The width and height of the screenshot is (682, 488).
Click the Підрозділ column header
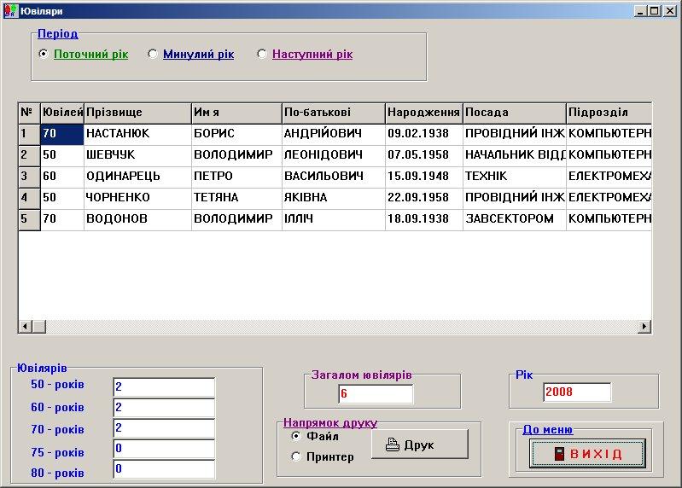coord(609,113)
